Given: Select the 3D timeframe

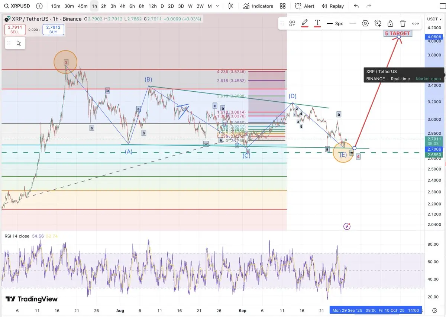Looking at the screenshot, I should (181, 6).
